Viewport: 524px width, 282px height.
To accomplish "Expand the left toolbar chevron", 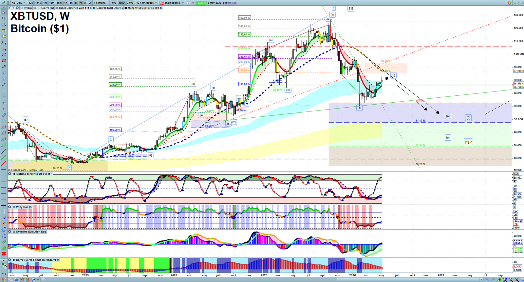I will 4,260.
